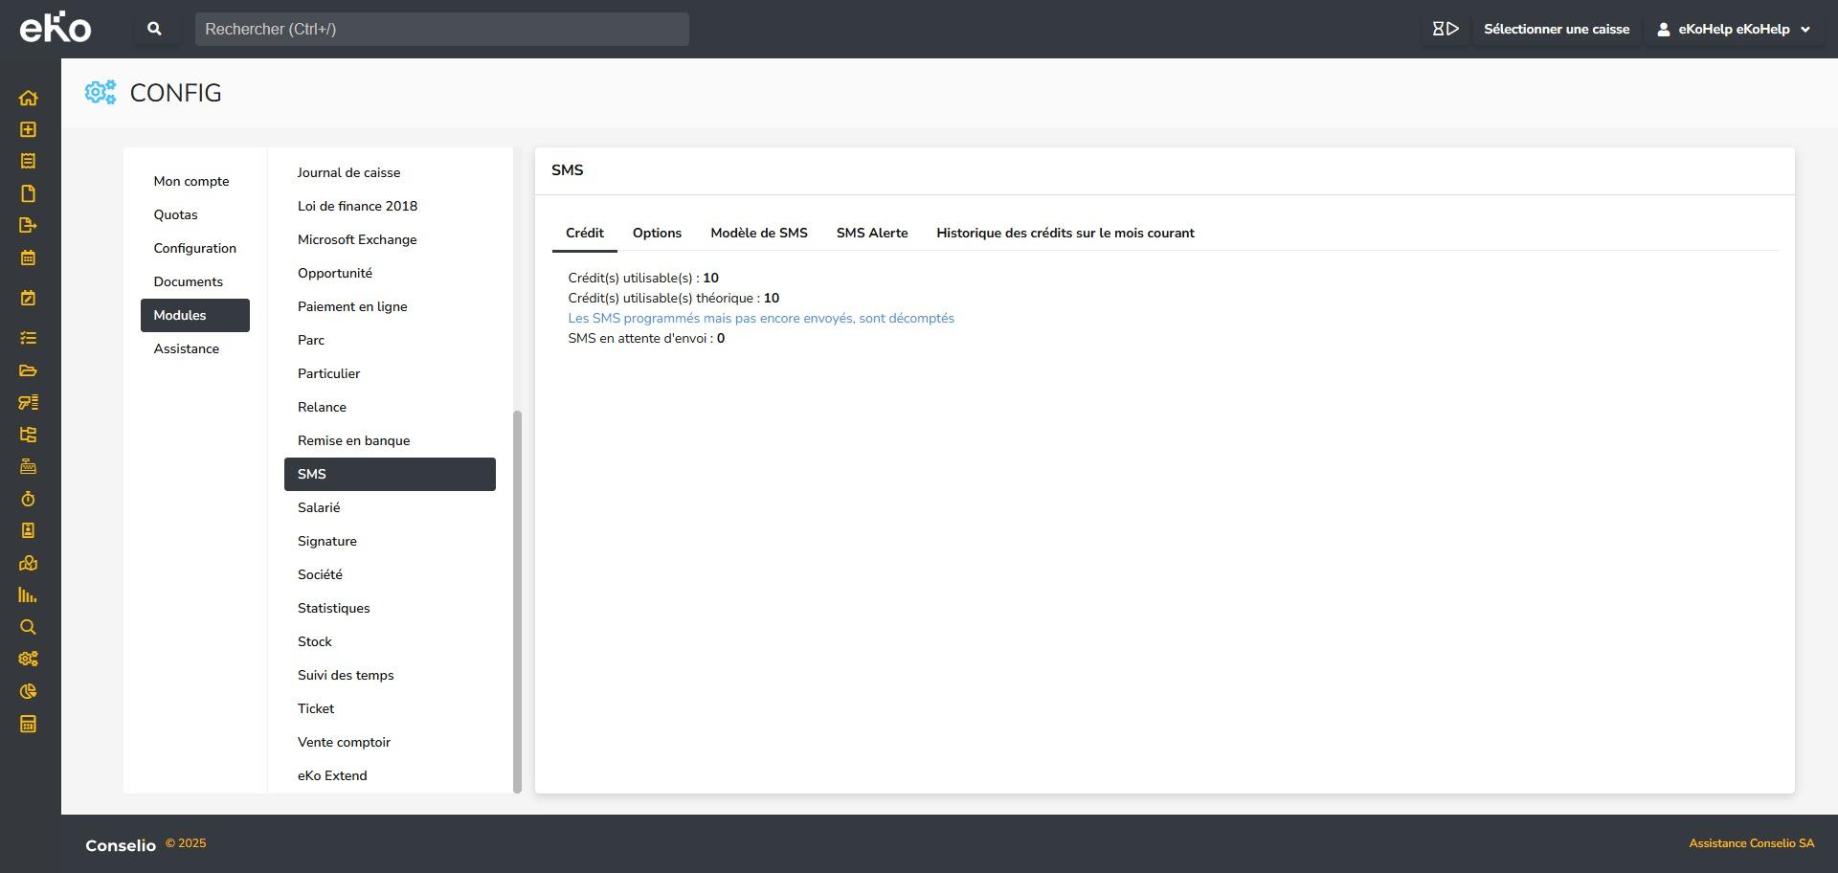Click the hourglass play timer icon
1838x873 pixels.
coord(1445,29)
